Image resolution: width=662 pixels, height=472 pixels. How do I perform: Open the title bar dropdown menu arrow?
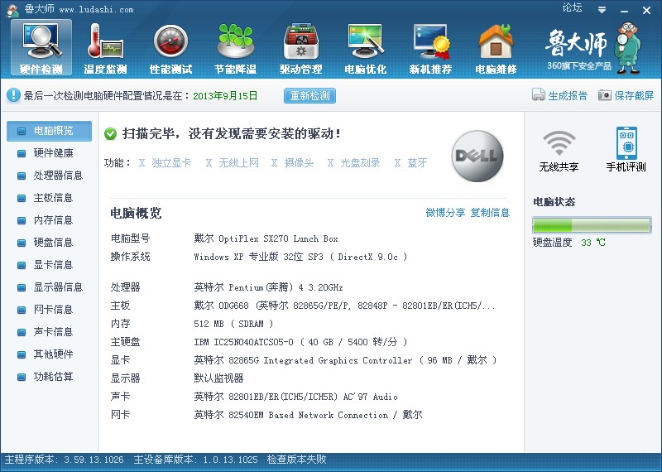(x=602, y=10)
